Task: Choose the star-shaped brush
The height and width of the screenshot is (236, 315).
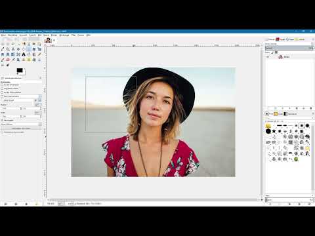Action: click(x=274, y=131)
